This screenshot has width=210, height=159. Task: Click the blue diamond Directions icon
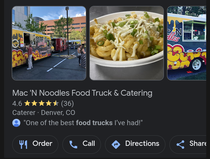(116, 144)
